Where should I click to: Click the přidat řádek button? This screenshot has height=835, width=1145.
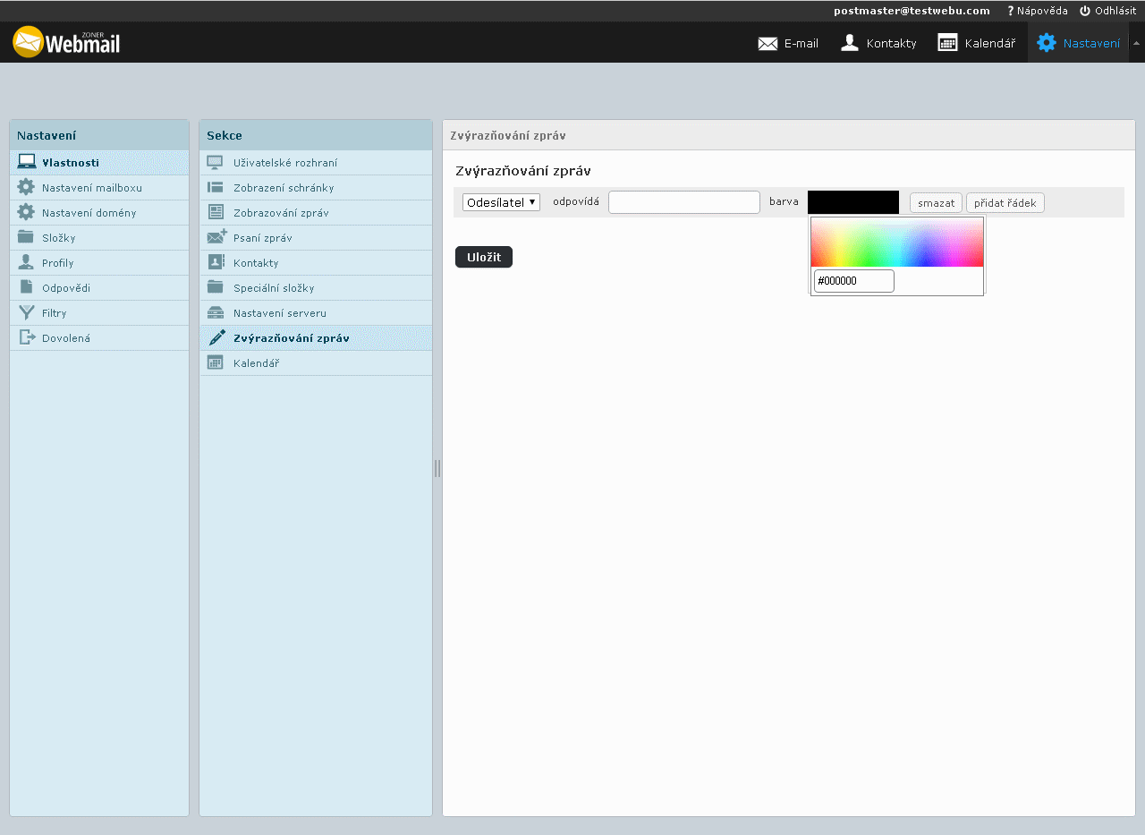[x=1005, y=203]
